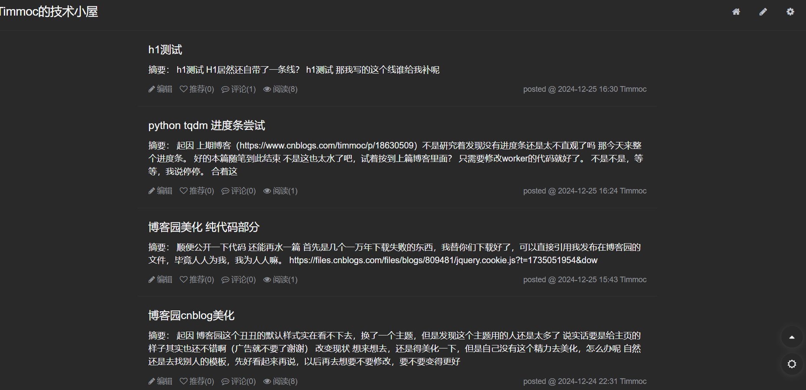The width and height of the screenshot is (806, 390).
Task: Click posted date 2024-12-25 15:43 Timmoc
Action: (x=585, y=280)
